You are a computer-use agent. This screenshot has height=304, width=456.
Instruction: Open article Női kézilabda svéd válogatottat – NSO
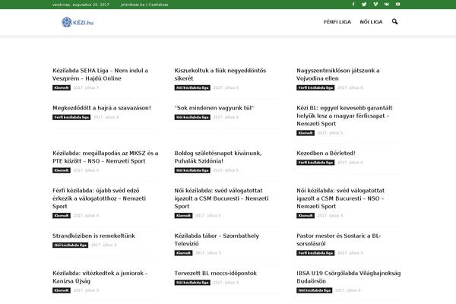click(340, 198)
